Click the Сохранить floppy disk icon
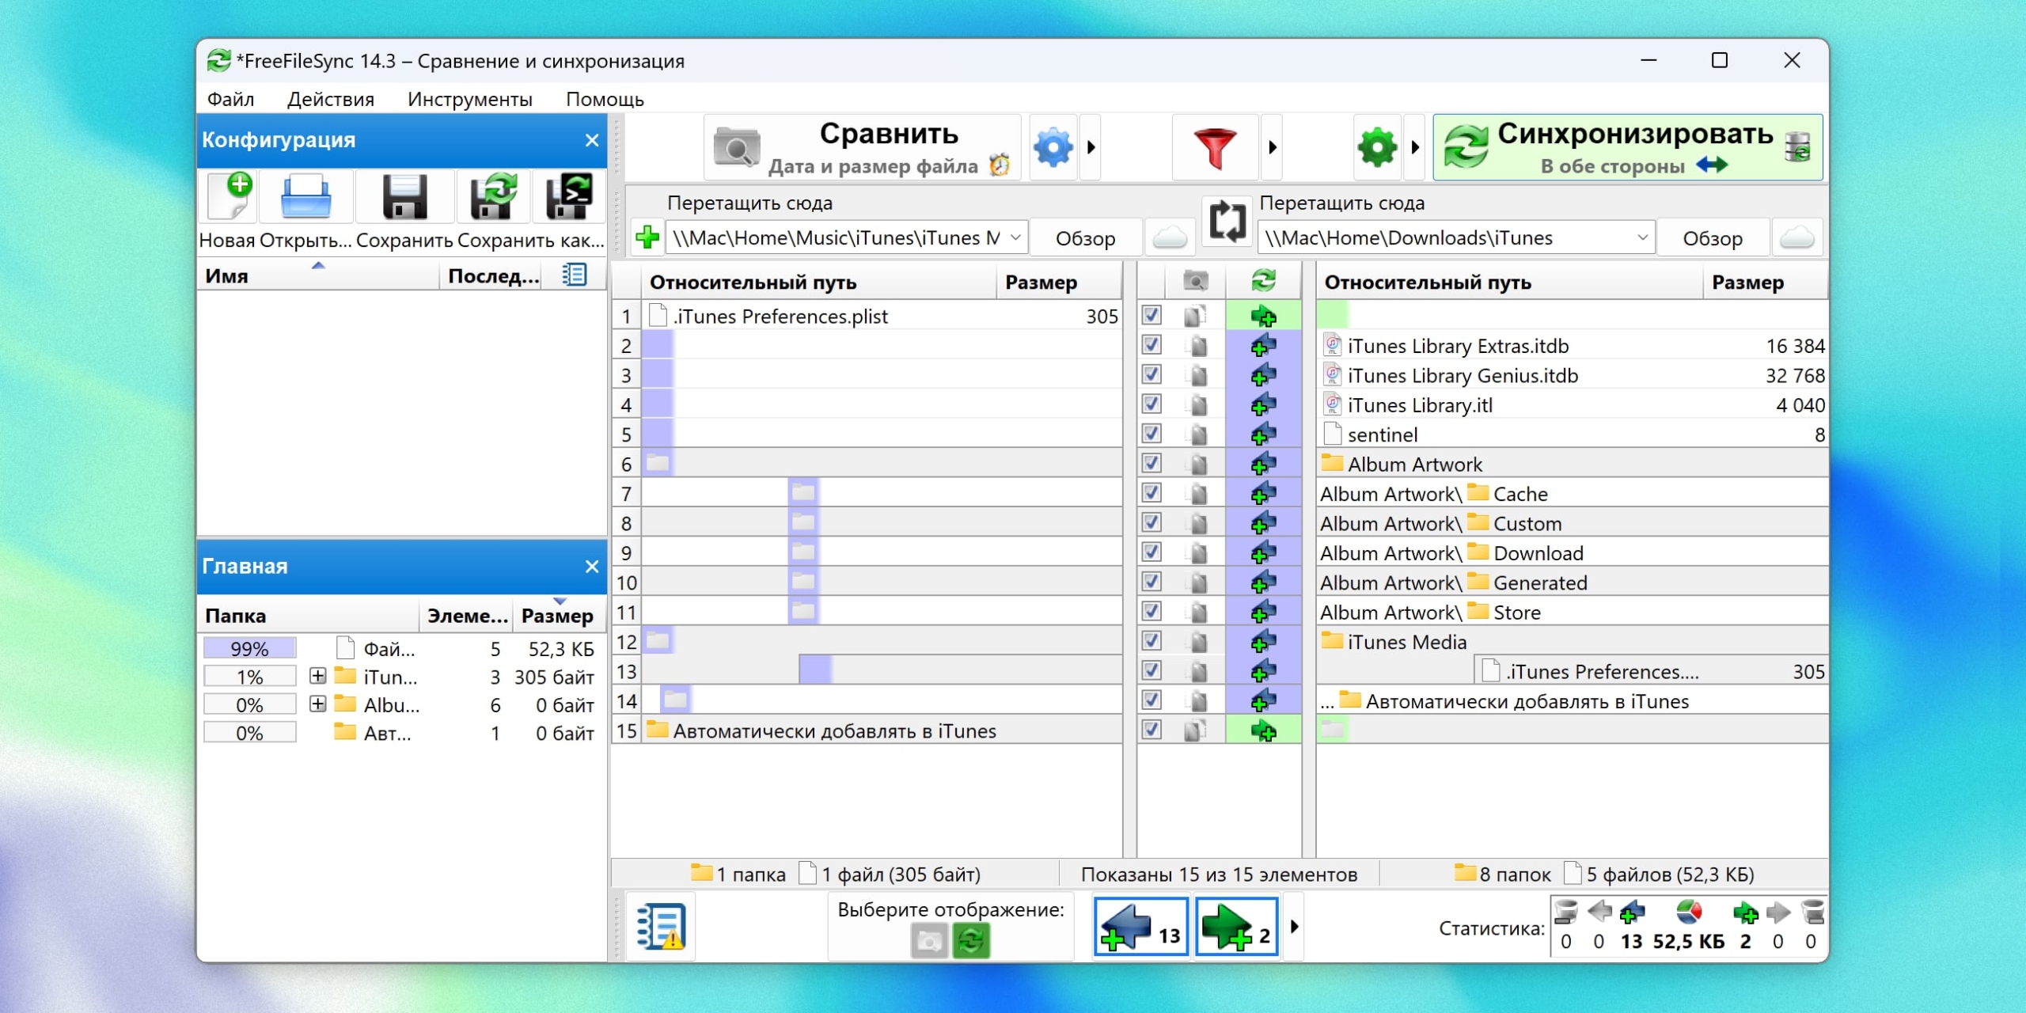 coord(404,196)
